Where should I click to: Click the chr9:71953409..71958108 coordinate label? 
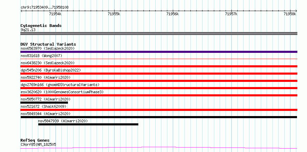click(44, 8)
